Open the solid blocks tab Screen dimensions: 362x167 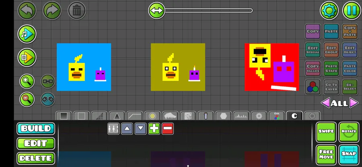64,116
